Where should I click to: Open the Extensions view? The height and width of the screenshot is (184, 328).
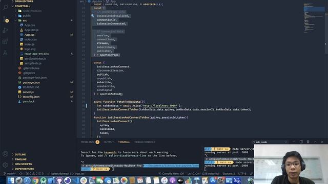point(5,41)
